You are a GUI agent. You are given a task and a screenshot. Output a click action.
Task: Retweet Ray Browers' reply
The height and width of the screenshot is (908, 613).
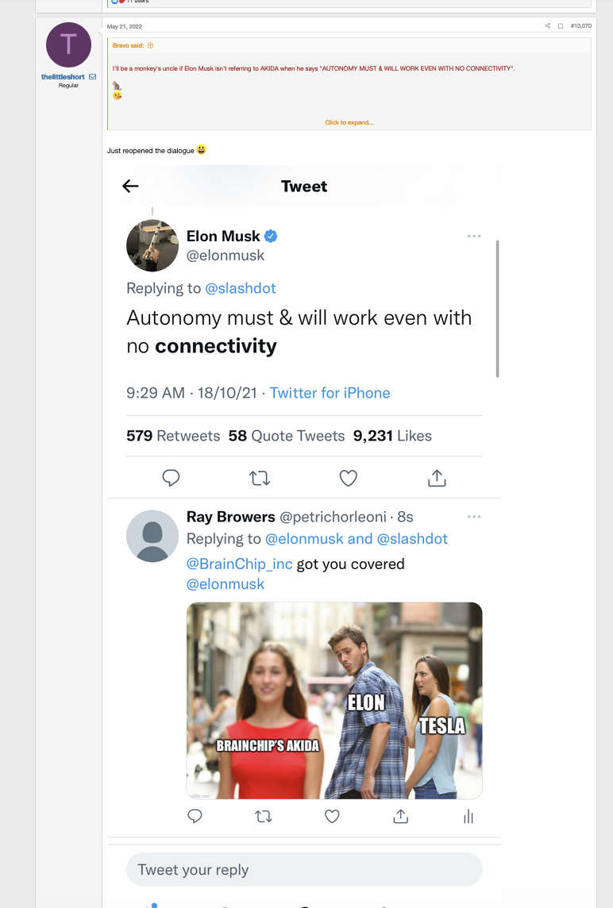263,816
